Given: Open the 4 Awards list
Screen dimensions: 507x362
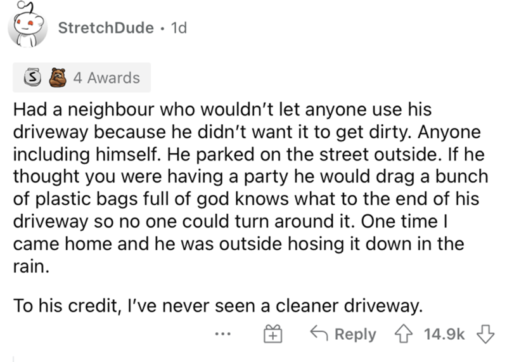Looking at the screenshot, I should (106, 78).
